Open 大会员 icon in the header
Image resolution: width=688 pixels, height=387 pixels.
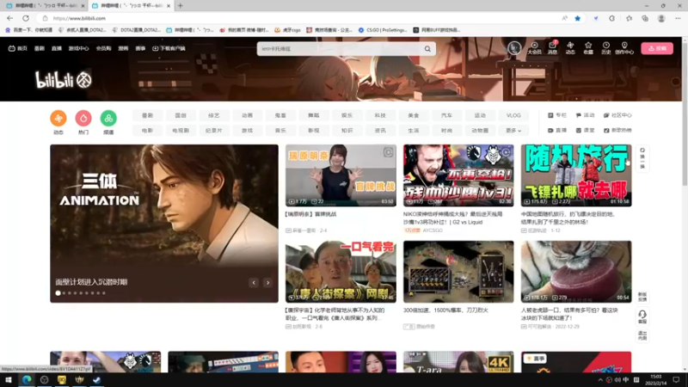point(534,48)
